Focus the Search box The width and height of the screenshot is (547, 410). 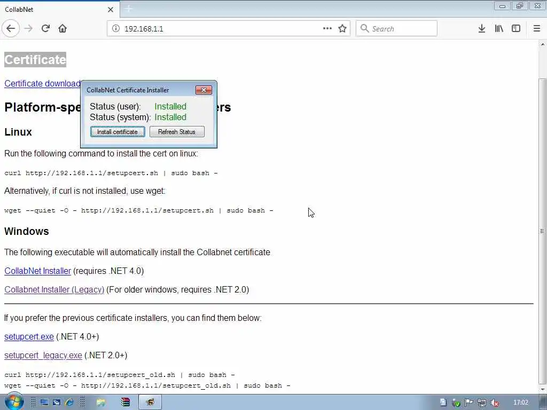396,29
